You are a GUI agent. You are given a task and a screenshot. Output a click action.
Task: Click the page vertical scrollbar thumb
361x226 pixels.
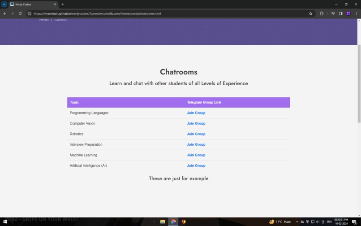click(359, 83)
